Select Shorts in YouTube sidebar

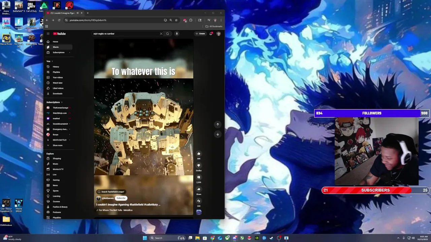(x=59, y=47)
